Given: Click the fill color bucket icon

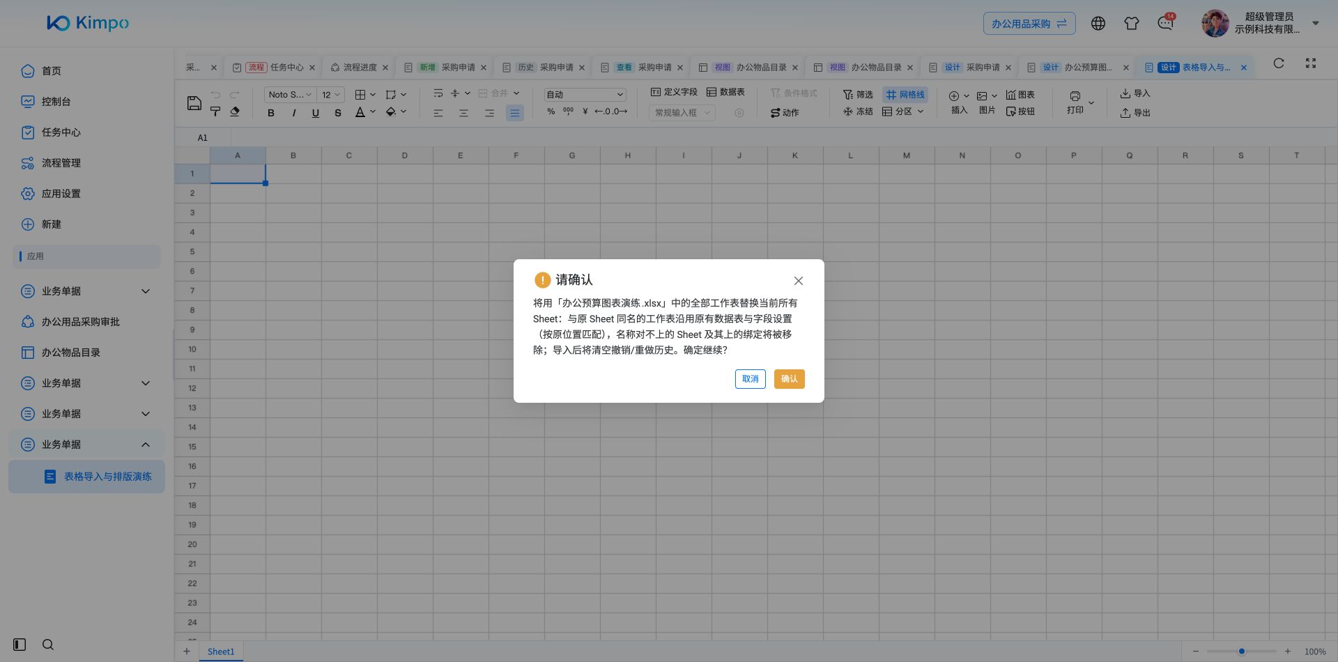Looking at the screenshot, I should click(391, 112).
